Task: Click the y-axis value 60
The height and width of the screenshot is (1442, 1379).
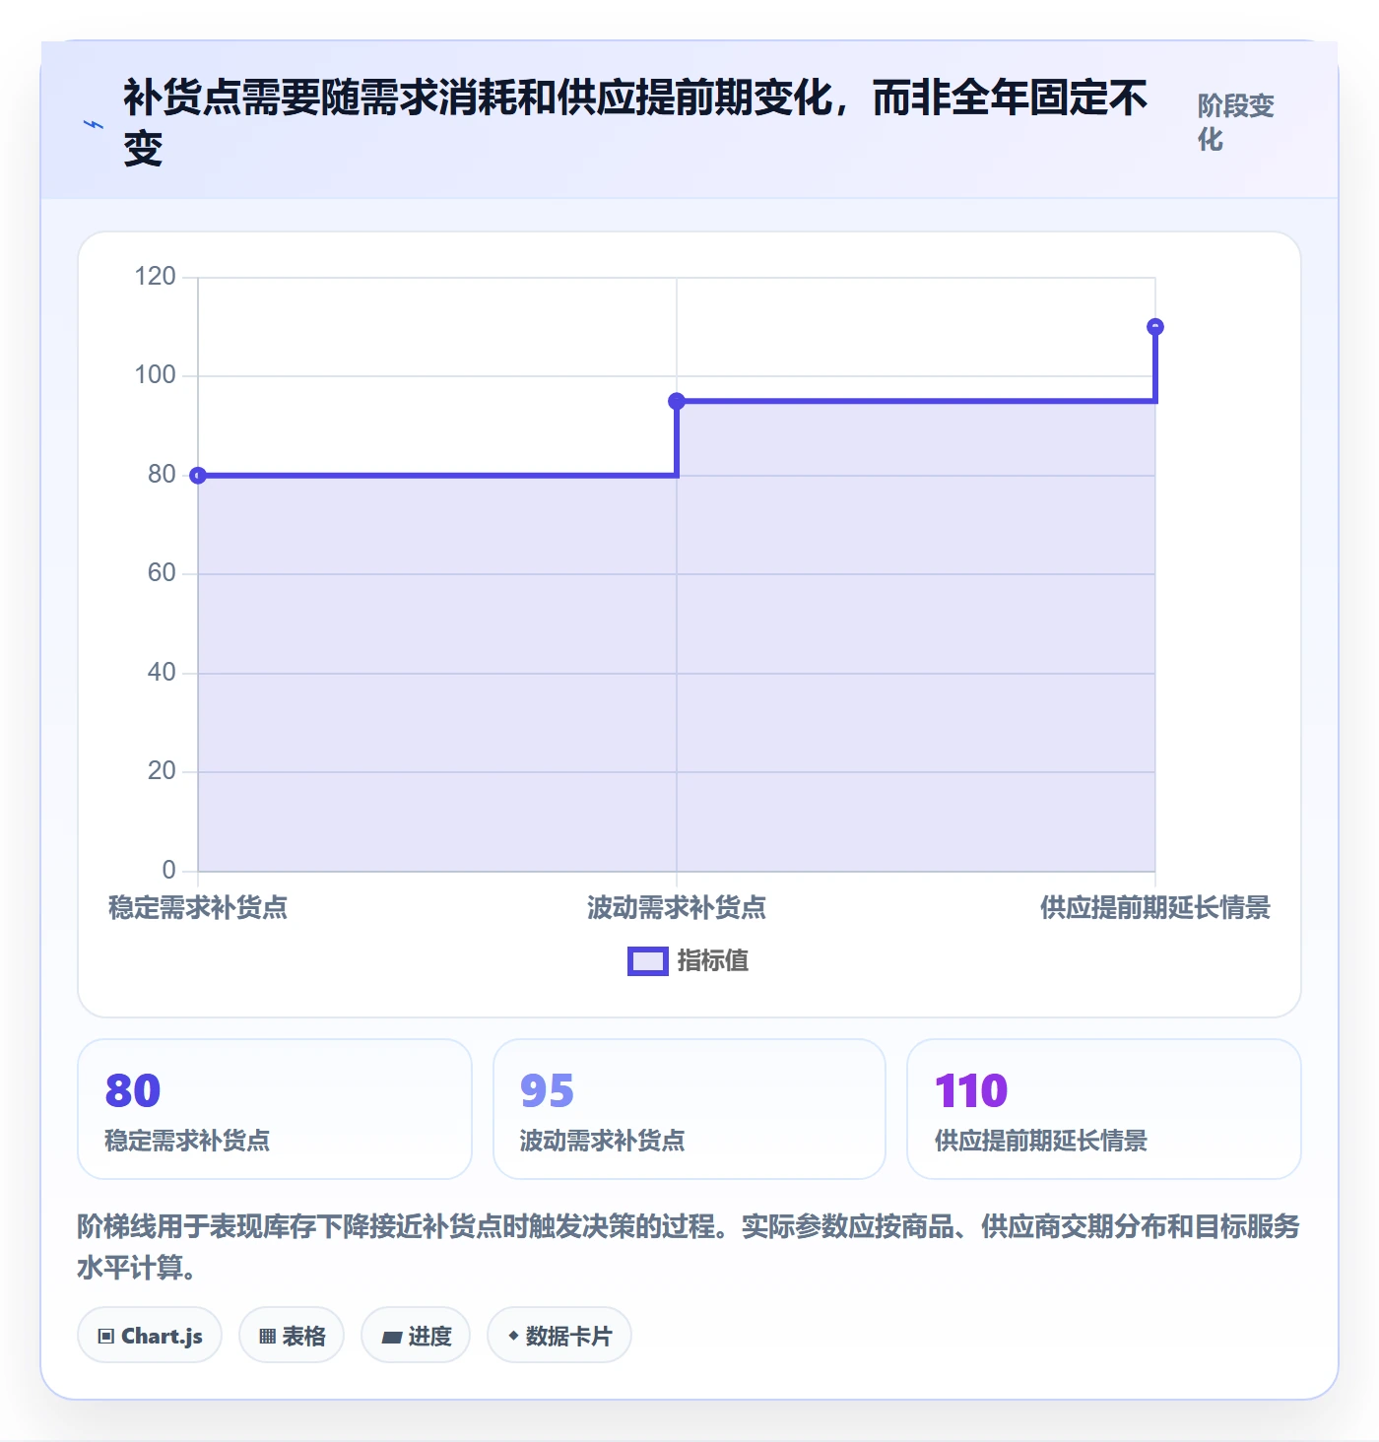Action: coord(162,573)
